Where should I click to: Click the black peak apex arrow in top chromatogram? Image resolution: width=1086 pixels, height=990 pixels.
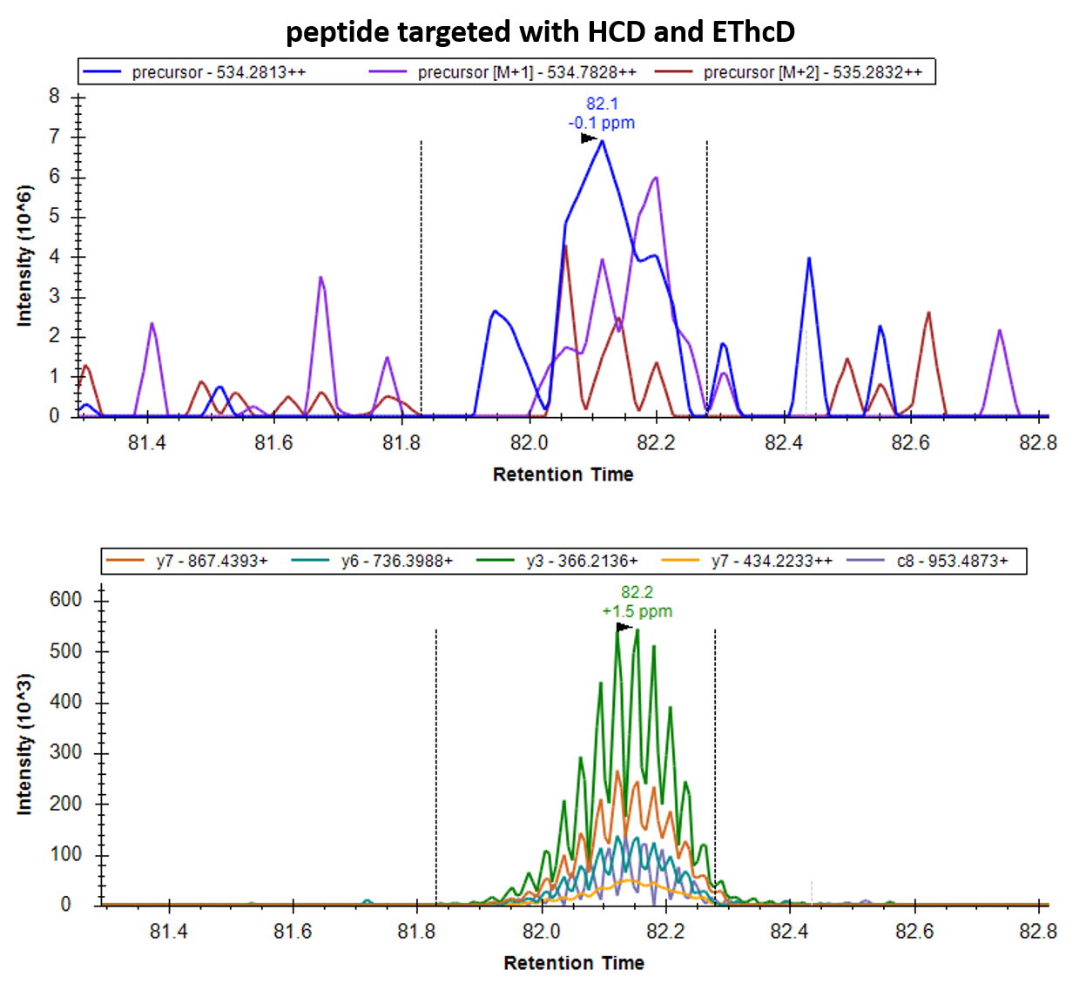pyautogui.click(x=589, y=138)
